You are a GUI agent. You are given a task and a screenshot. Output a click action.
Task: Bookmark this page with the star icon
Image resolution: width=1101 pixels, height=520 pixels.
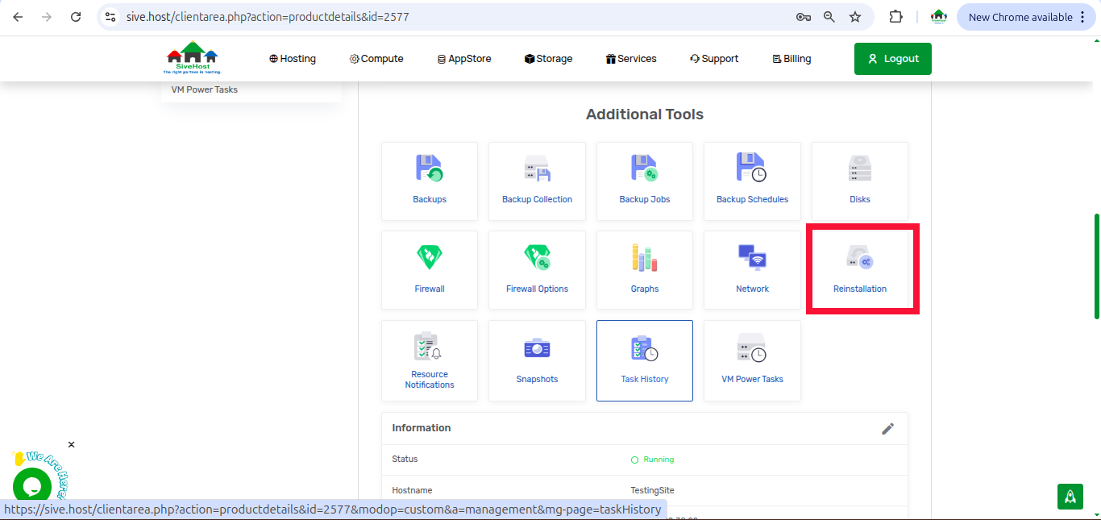[855, 17]
